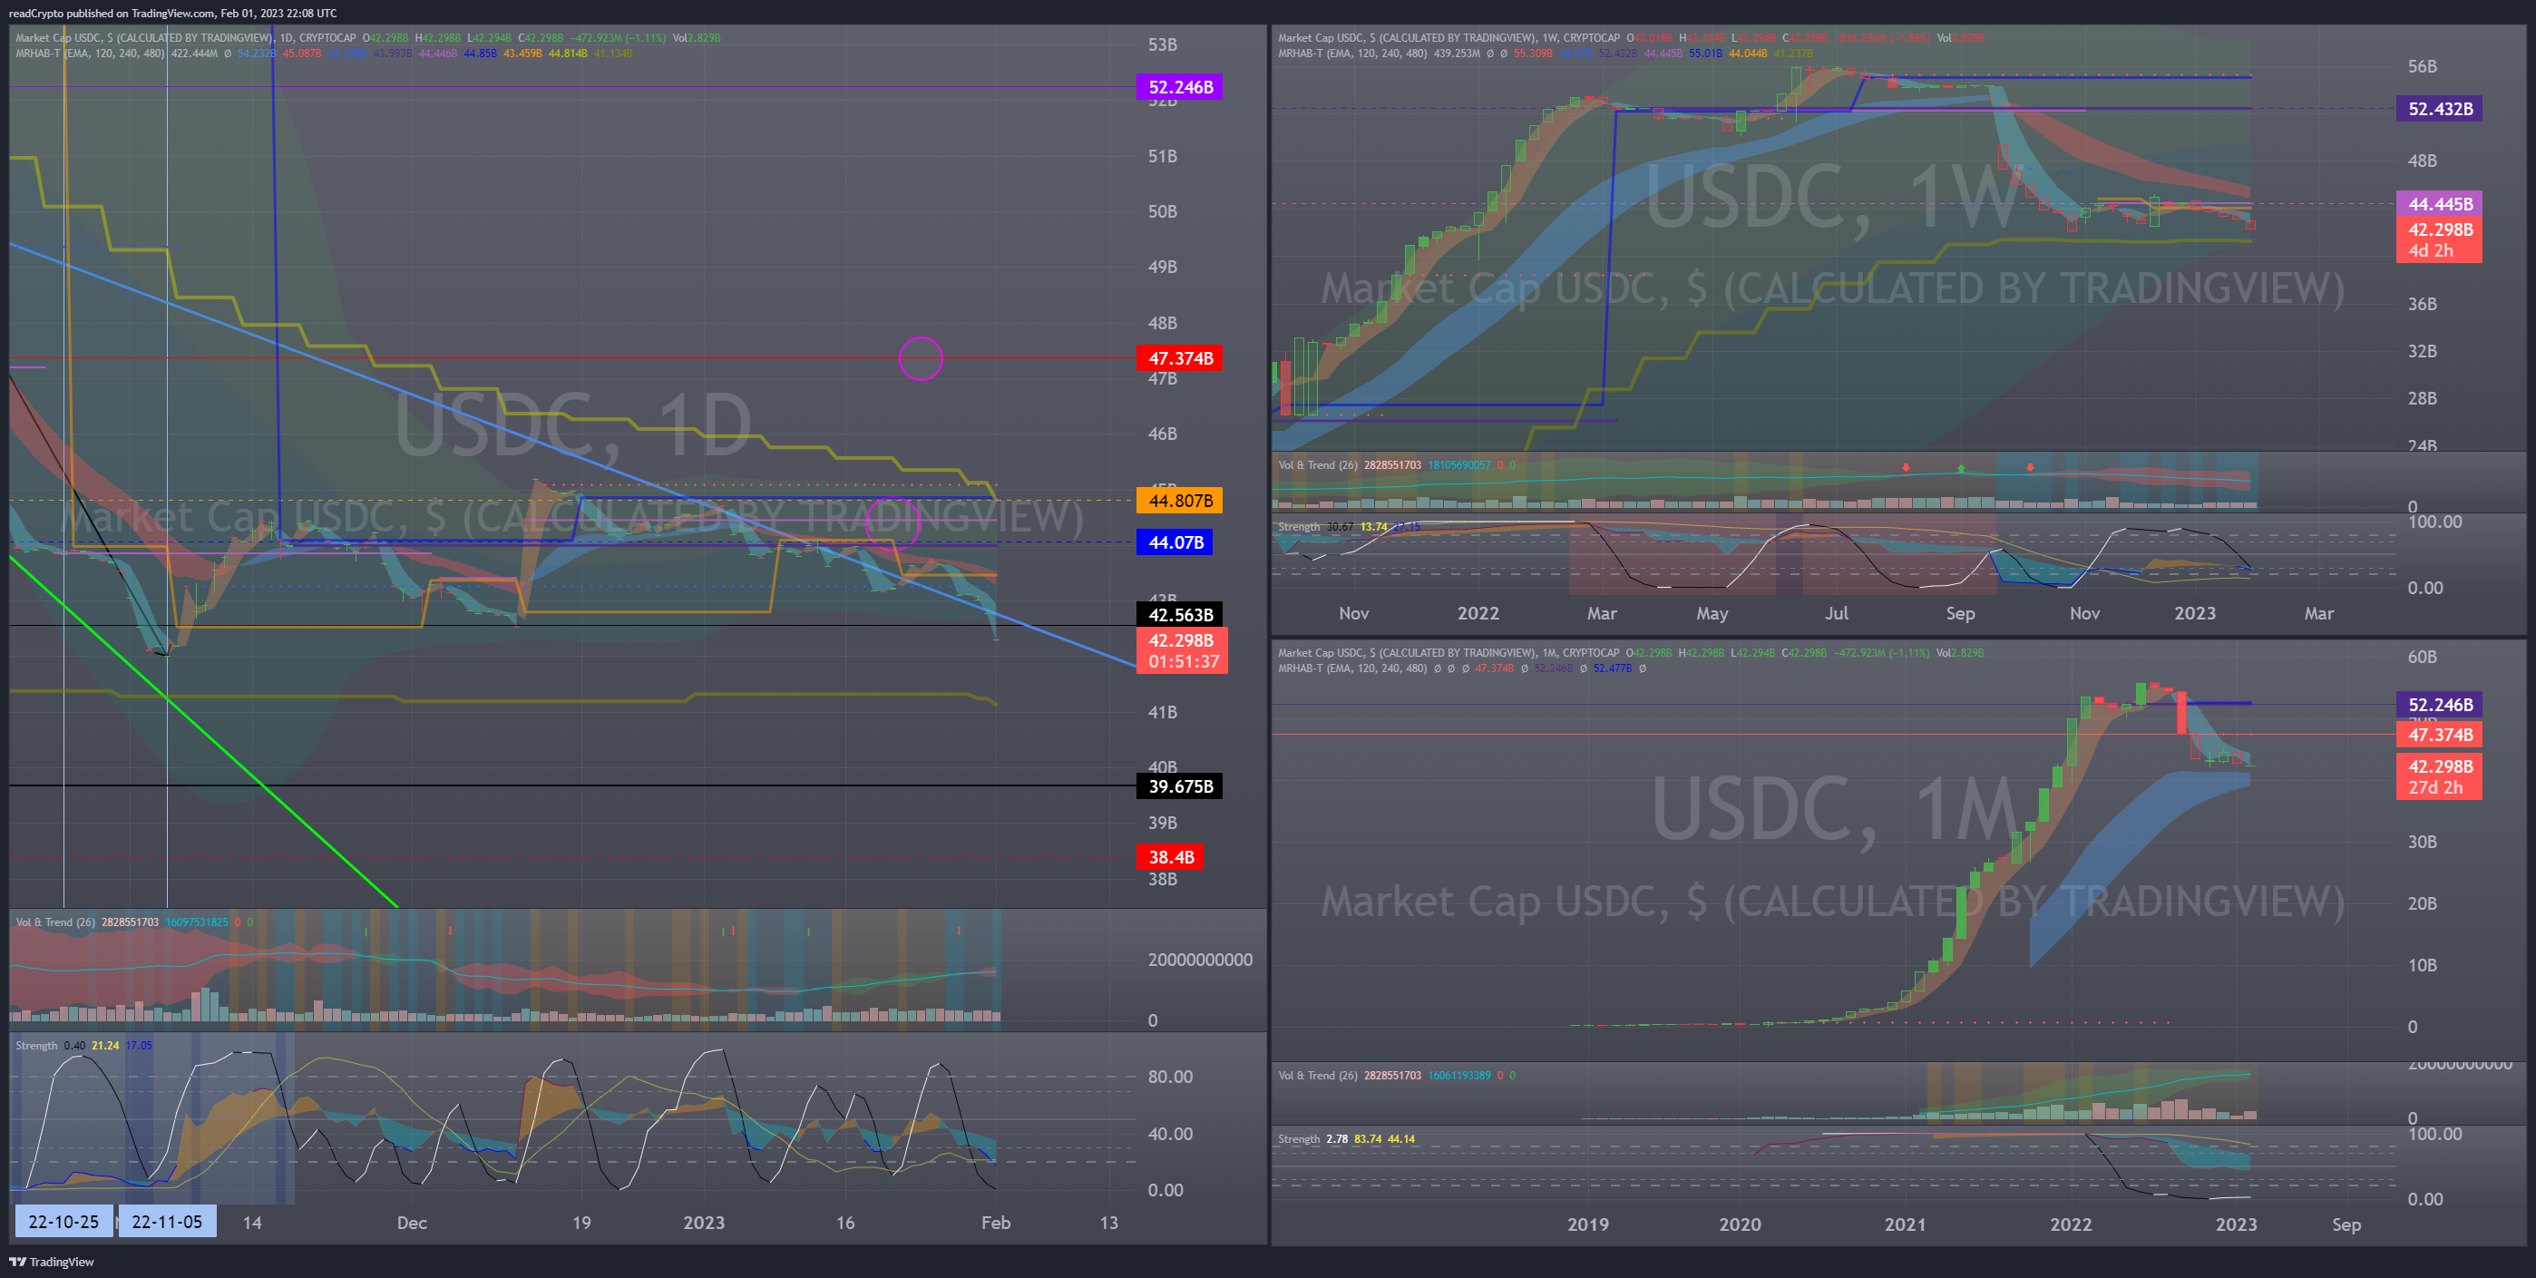Image resolution: width=2536 pixels, height=1278 pixels.
Task: Click the 1D 'MRHAB-T (EMA, 120, 240, 480)' legend
Action: pos(91,54)
